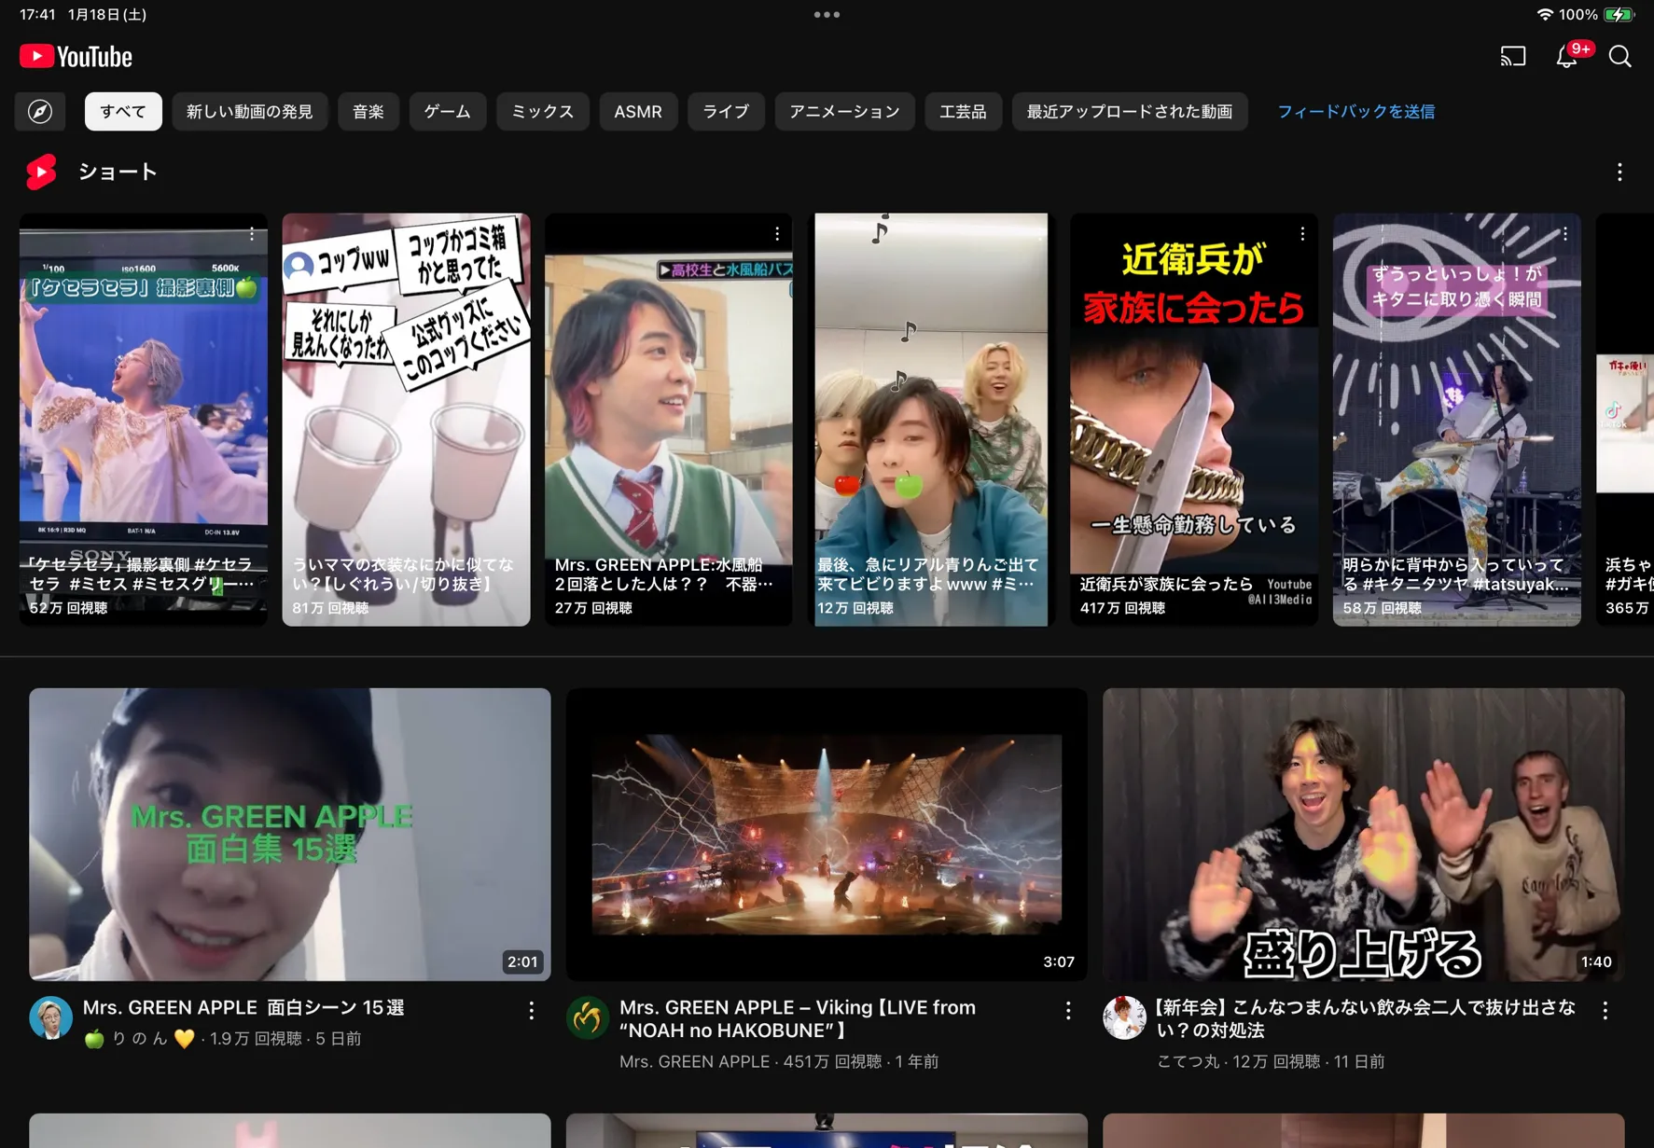This screenshot has height=1148, width=1654.
Task: Play the Viking live concert thumbnail
Action: [x=827, y=835]
